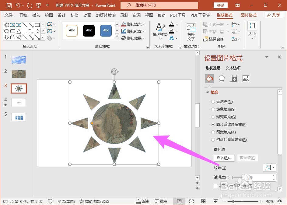Screen dimensions: 287x205
Task: Select the oval shape in shapes gallery
Action: 7,31
